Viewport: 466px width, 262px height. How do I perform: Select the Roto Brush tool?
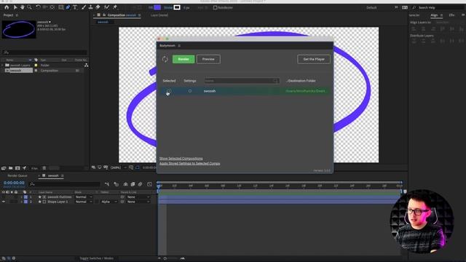coord(106,7)
